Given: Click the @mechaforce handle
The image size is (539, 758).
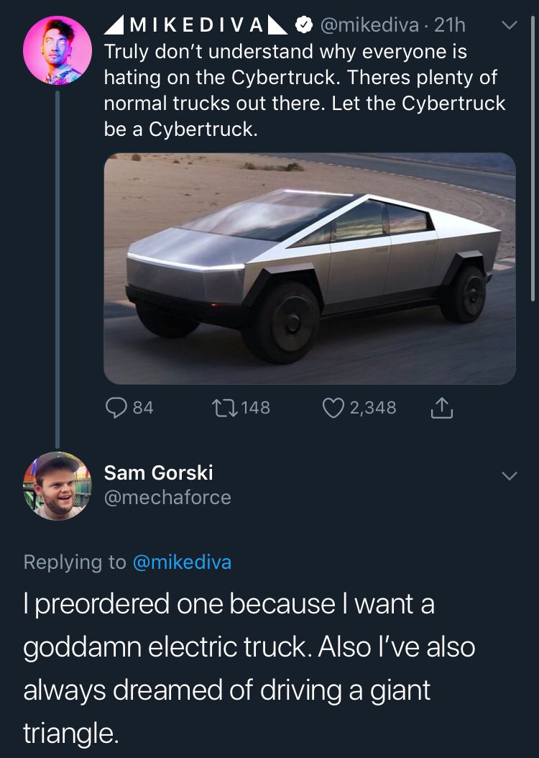Looking at the screenshot, I should tap(167, 496).
